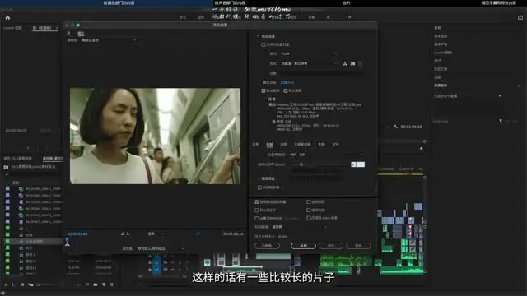Click the delete preset trash icon

(361, 63)
